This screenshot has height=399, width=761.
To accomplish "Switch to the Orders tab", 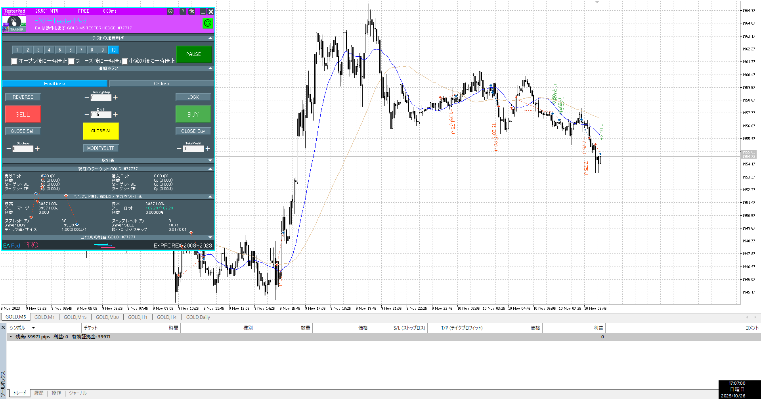I will pyautogui.click(x=161, y=84).
